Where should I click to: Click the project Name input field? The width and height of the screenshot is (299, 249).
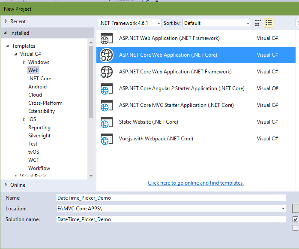(171, 198)
